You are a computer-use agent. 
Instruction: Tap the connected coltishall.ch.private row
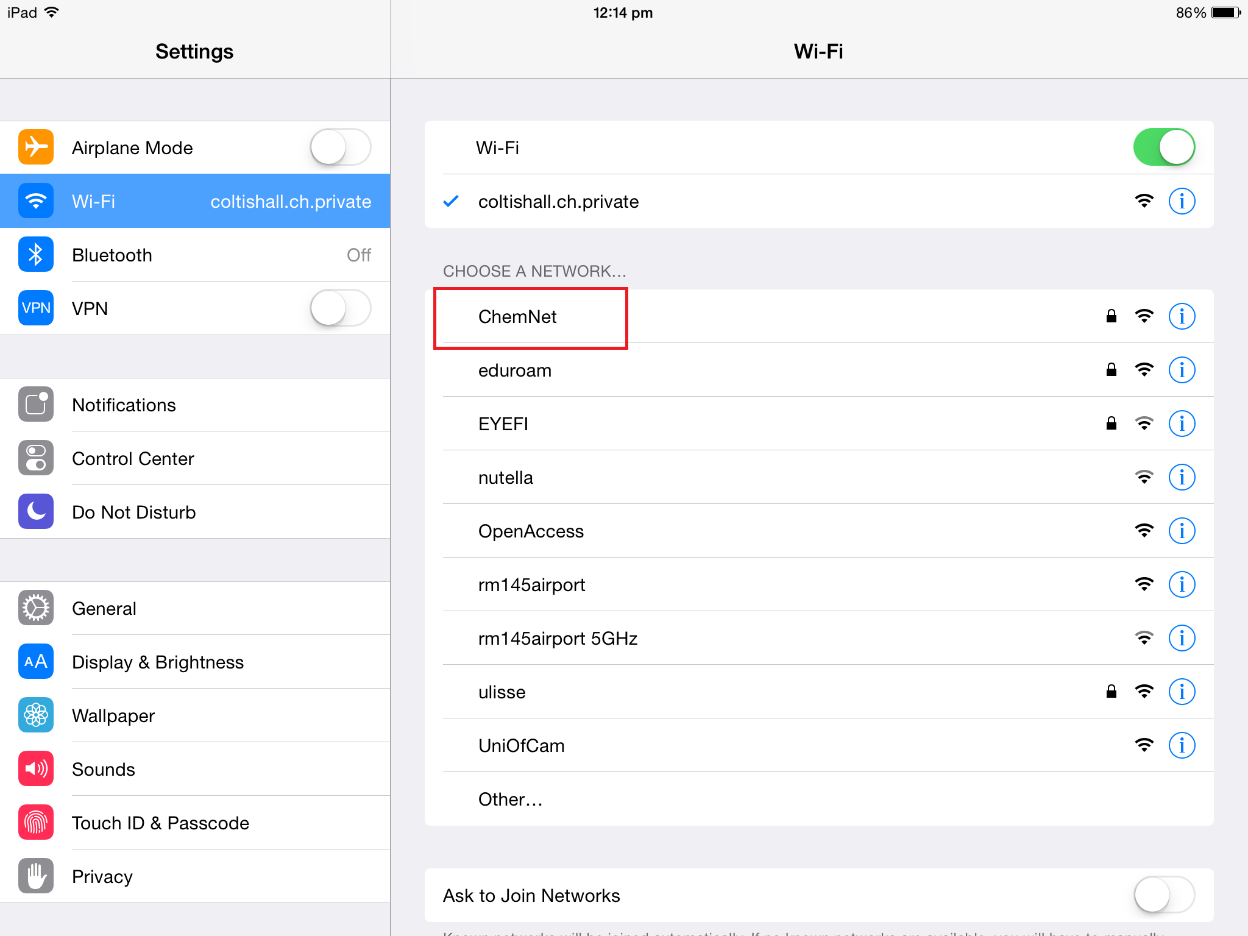click(819, 201)
